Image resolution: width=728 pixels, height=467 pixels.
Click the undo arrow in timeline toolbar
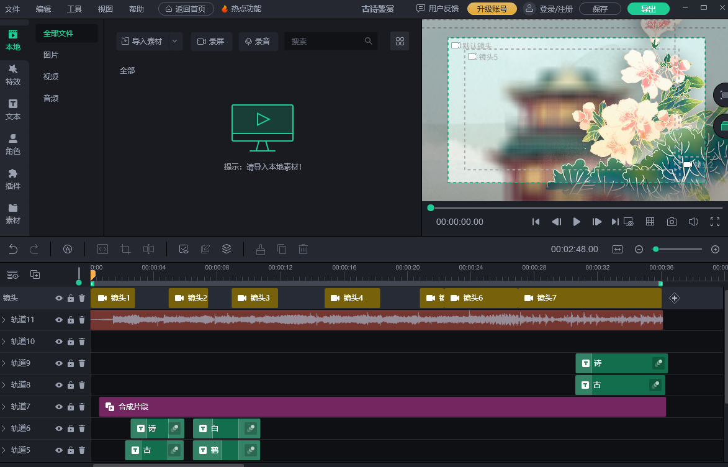(x=13, y=249)
